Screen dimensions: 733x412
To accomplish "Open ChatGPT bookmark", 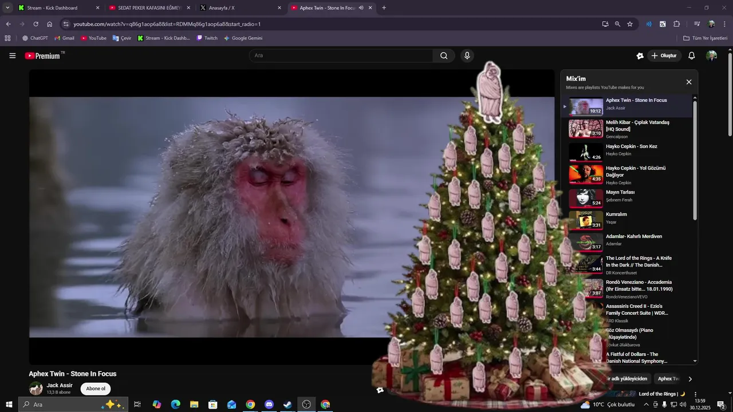I will (35, 38).
